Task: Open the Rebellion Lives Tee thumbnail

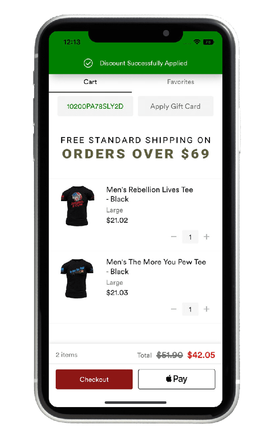Action: 77,206
